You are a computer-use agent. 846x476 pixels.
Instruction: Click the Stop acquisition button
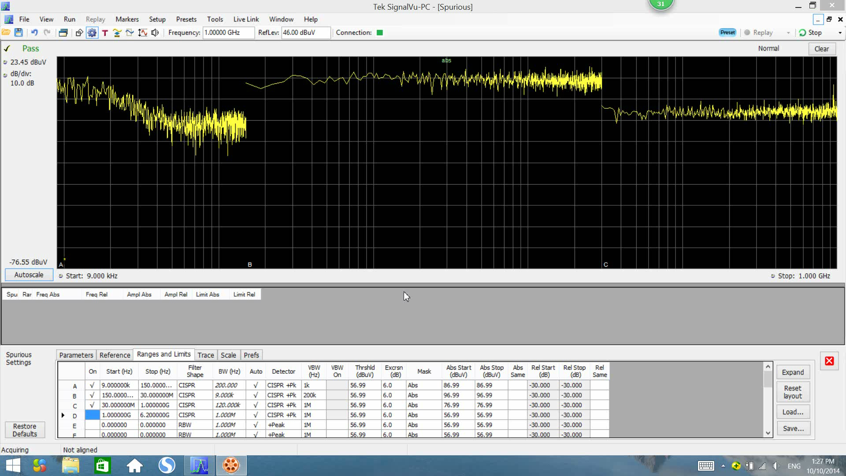[x=811, y=33]
